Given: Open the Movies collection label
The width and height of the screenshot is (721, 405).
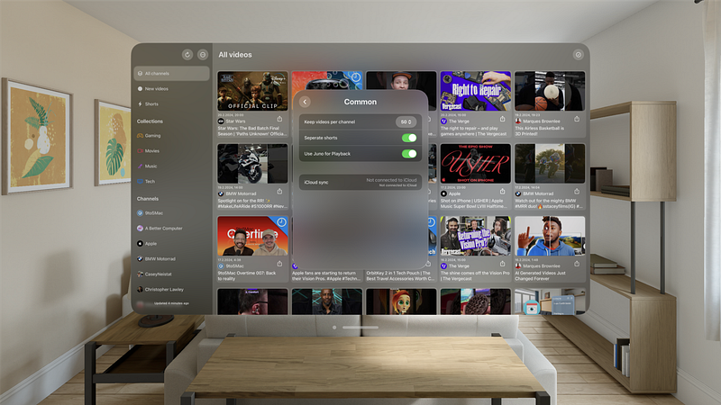Looking at the screenshot, I should [x=151, y=150].
